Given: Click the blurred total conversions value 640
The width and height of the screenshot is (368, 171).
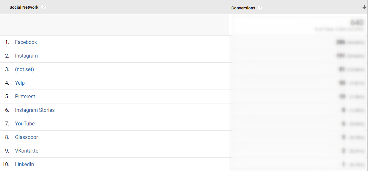Looking at the screenshot, I should pyautogui.click(x=357, y=23).
